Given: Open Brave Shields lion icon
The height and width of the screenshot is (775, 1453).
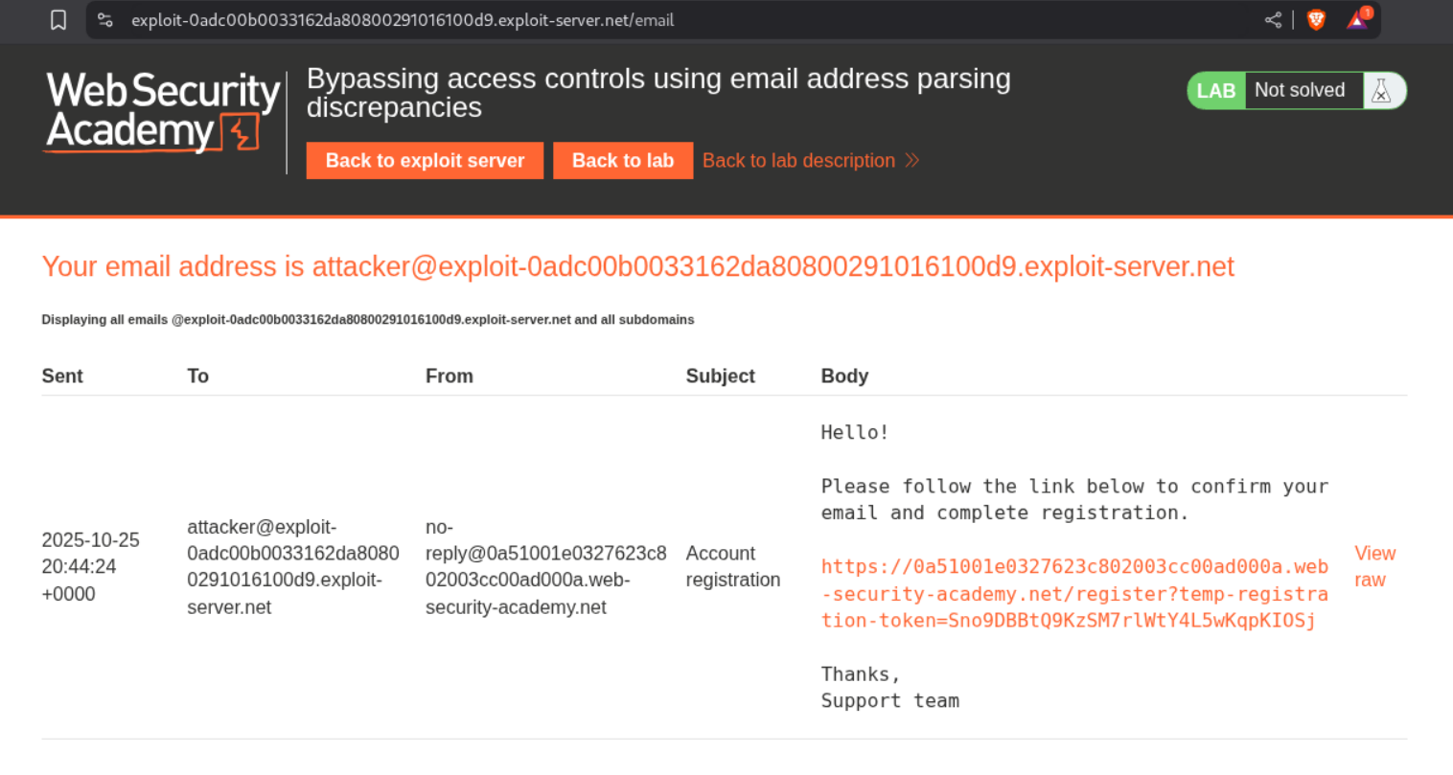Looking at the screenshot, I should click(1316, 20).
